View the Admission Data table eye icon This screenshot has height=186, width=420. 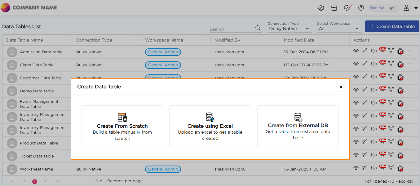(356, 51)
